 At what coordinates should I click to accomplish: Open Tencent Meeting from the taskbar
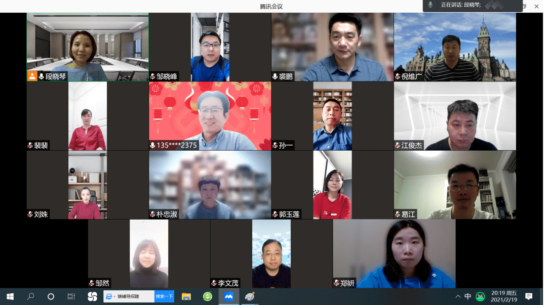228,297
